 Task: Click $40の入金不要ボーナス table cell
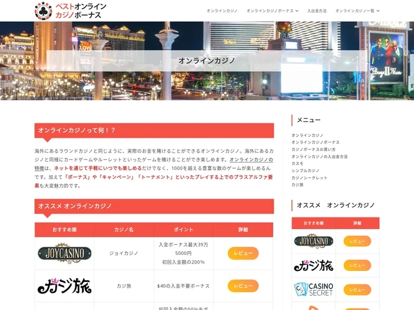pos(183,286)
